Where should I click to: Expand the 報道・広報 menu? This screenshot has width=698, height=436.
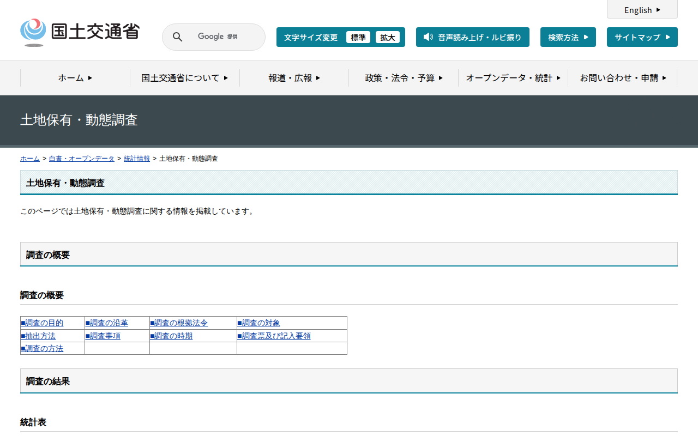[x=294, y=78]
